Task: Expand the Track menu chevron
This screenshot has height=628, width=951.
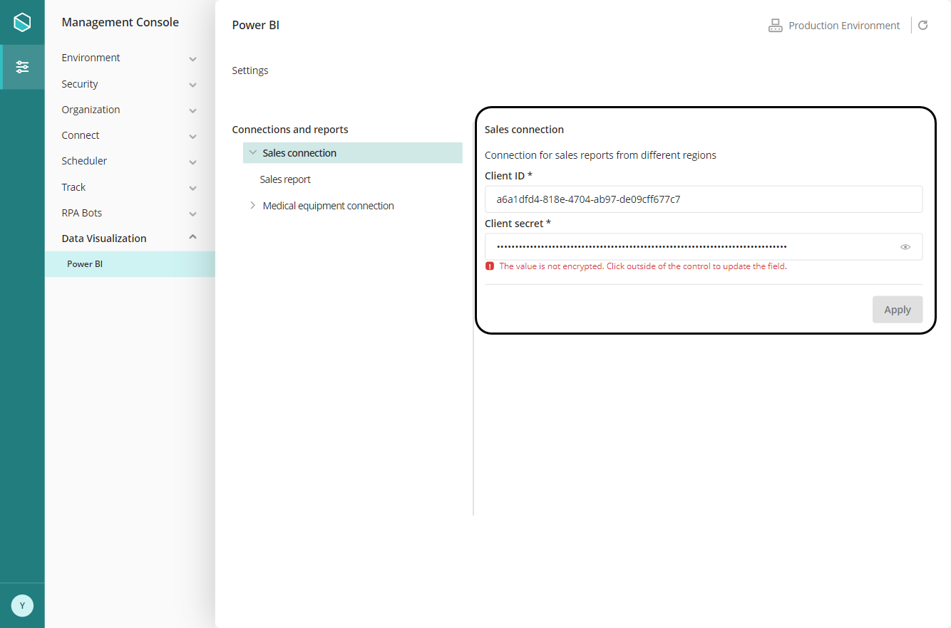Action: [192, 188]
